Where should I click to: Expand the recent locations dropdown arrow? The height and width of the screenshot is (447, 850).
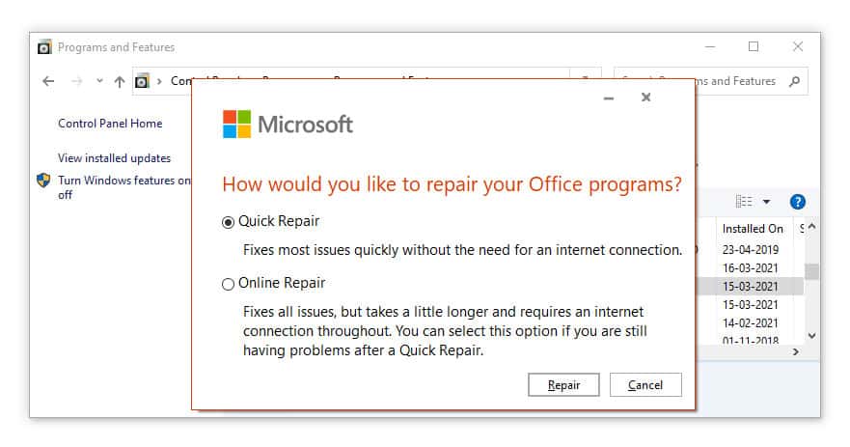point(99,81)
